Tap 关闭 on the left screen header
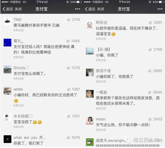165x148 pixels. click(x=18, y=9)
